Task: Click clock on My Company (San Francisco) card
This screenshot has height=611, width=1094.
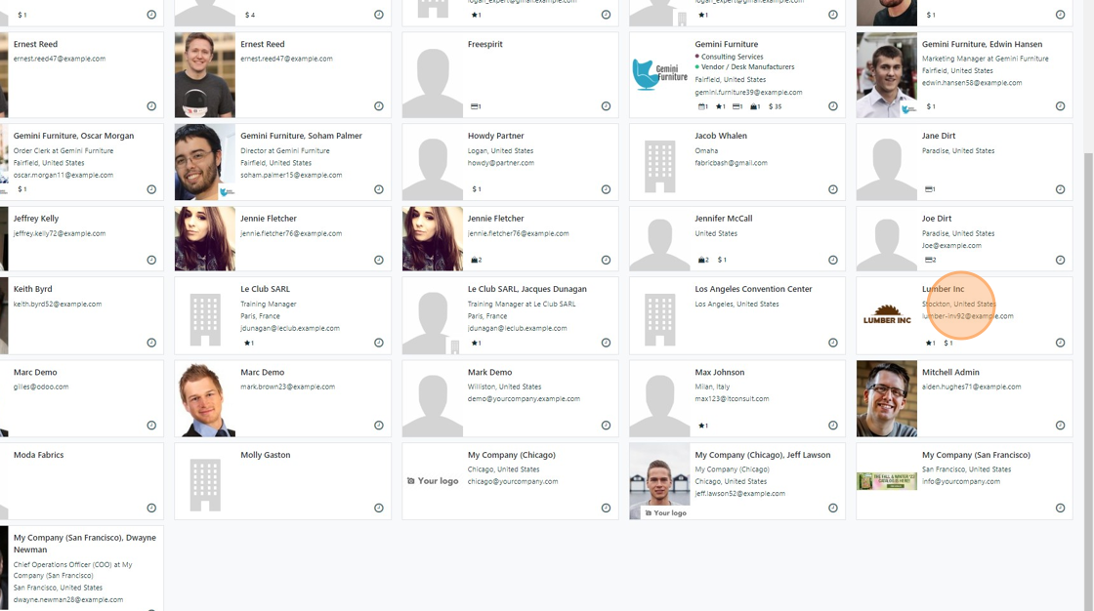Action: tap(1060, 508)
